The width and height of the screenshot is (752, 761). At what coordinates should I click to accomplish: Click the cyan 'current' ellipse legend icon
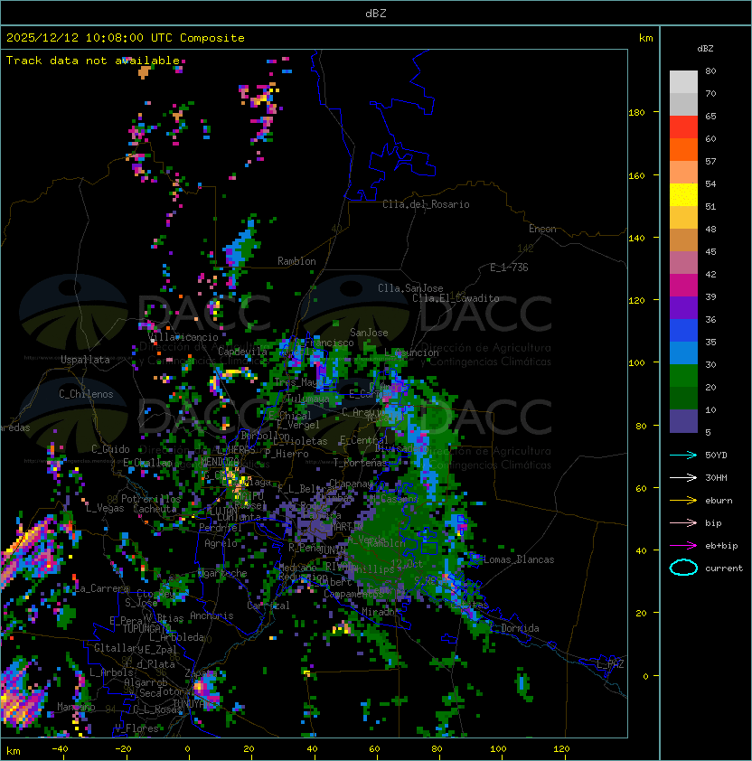click(x=683, y=568)
